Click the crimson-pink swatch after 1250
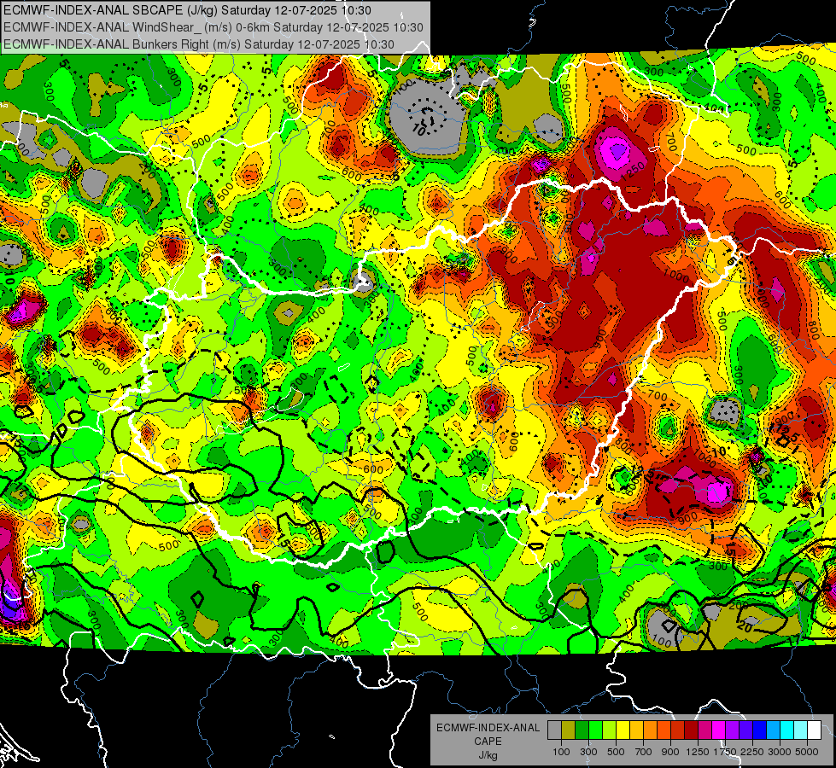The height and width of the screenshot is (768, 836). [x=704, y=730]
